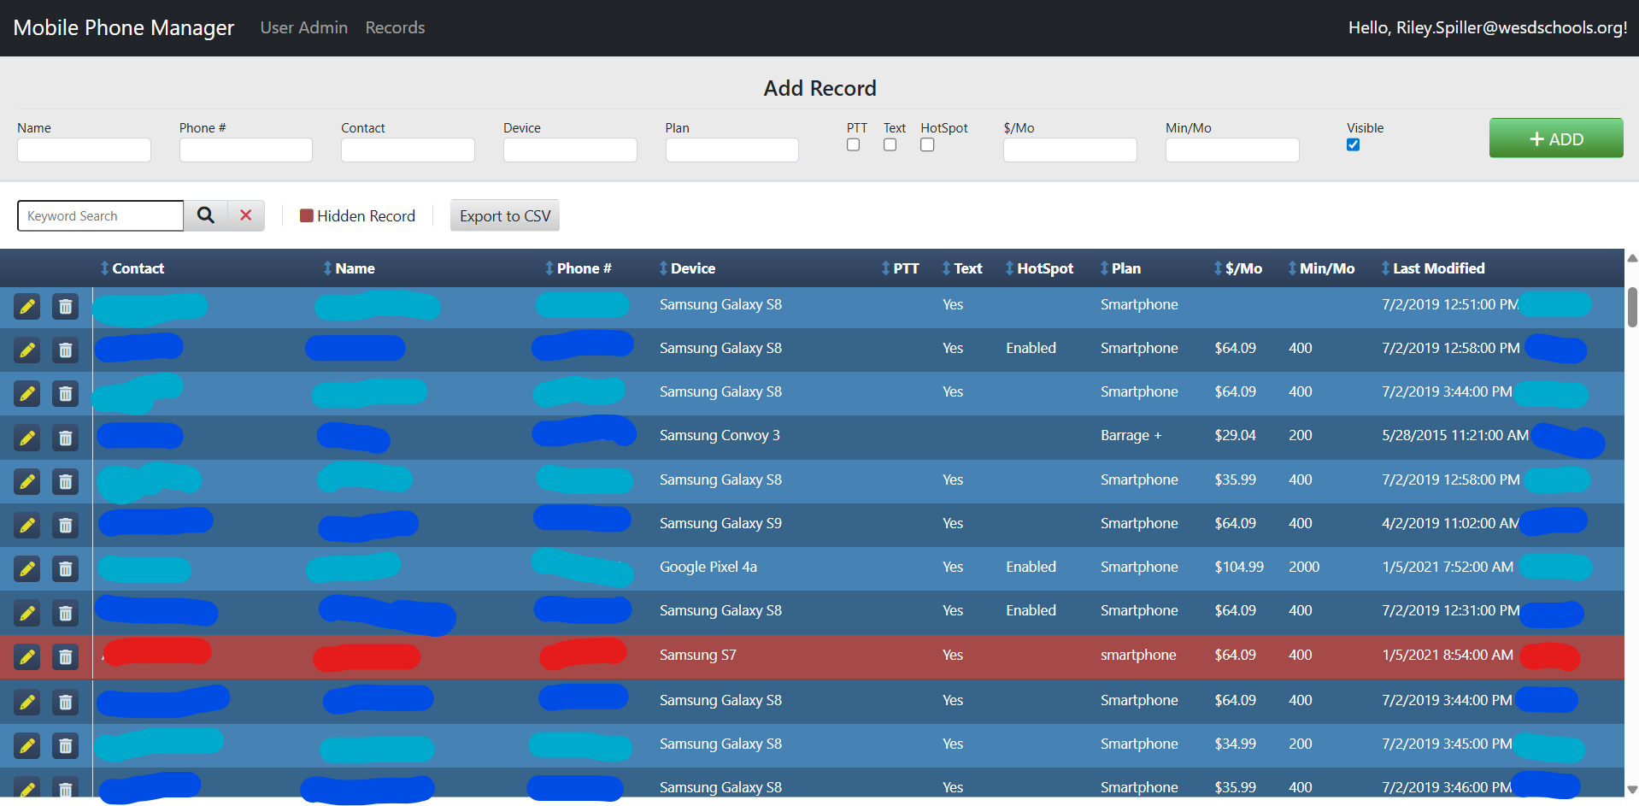Open the User Admin page

coord(304,27)
